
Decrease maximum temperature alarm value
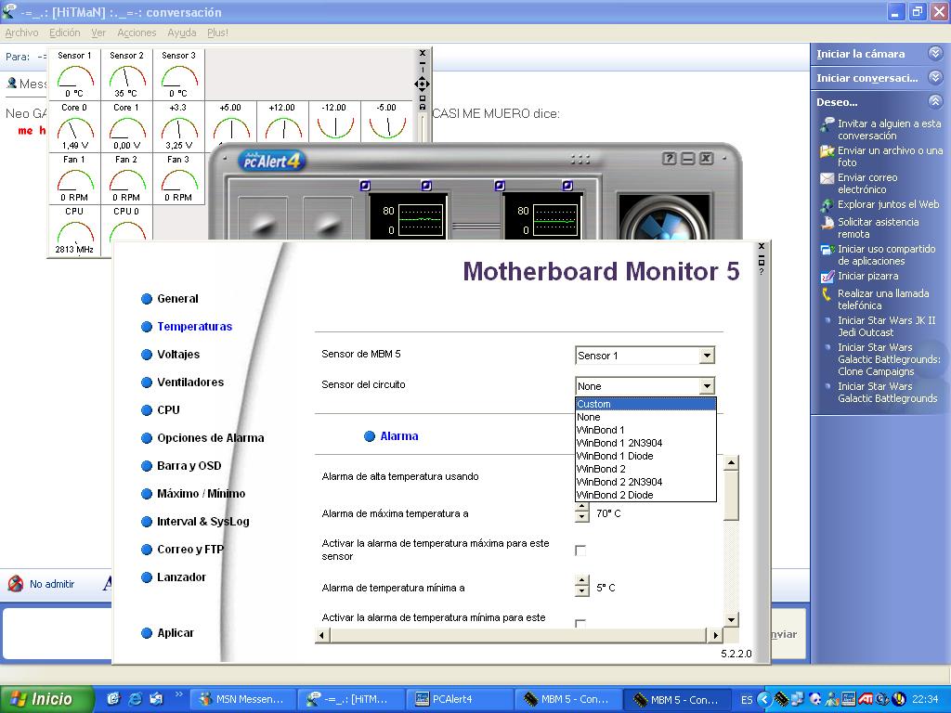pos(582,517)
